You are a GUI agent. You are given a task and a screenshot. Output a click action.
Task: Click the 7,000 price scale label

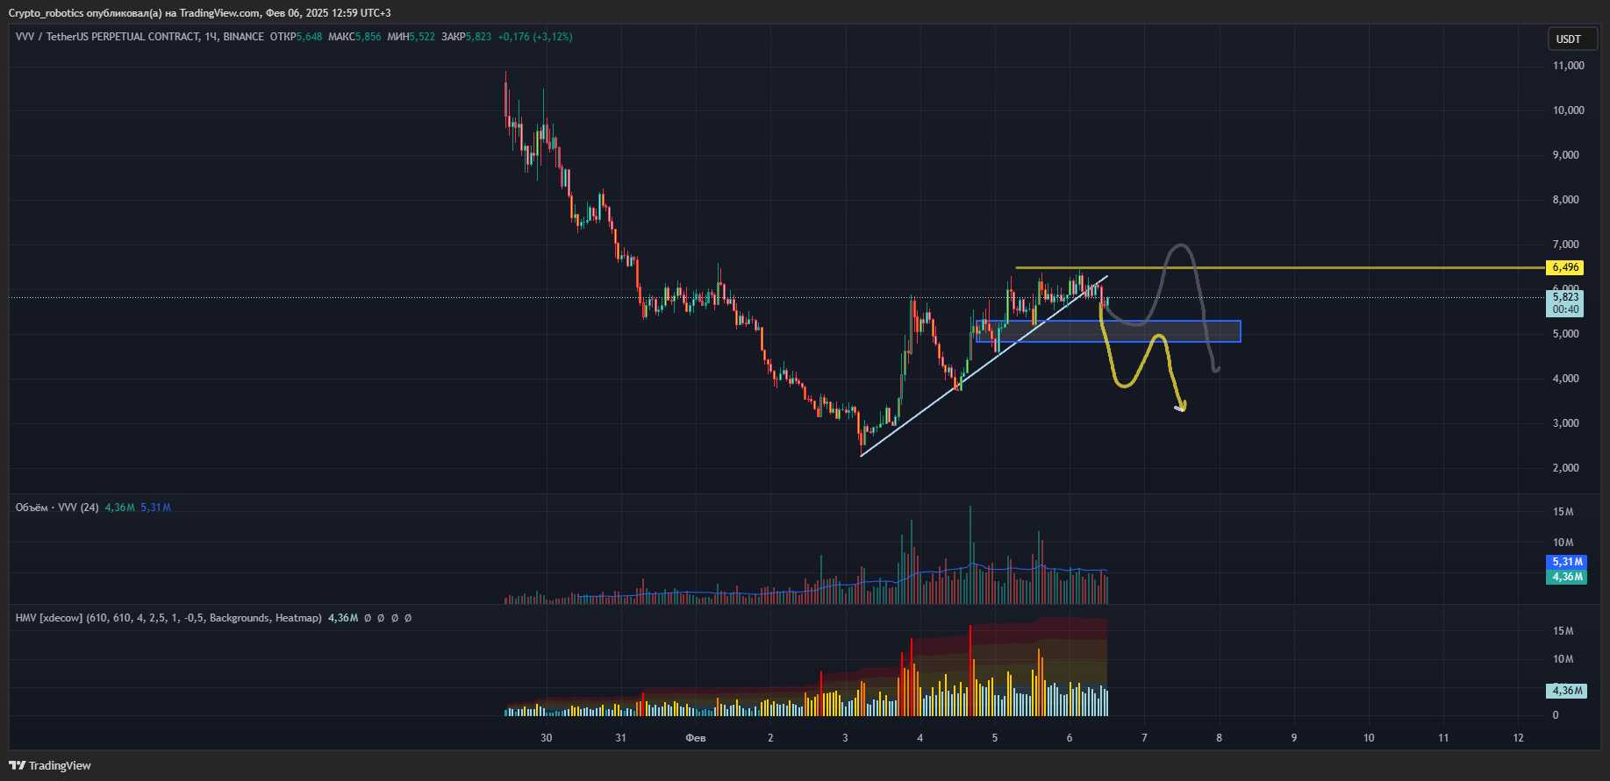pyautogui.click(x=1565, y=245)
